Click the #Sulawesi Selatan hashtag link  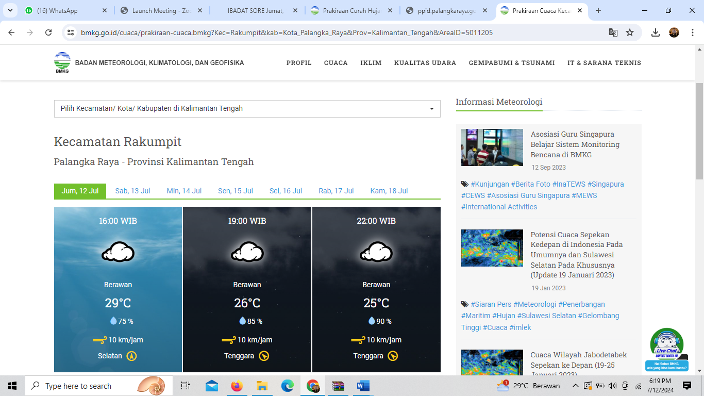(x=546, y=316)
